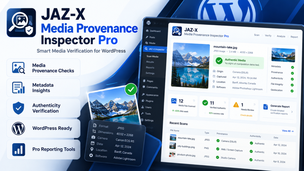Click the Geolocation green check indicator
This screenshot has width=304, height=171.
(x=292, y=91)
